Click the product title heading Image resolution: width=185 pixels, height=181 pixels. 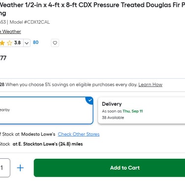pyautogui.click(x=92, y=9)
